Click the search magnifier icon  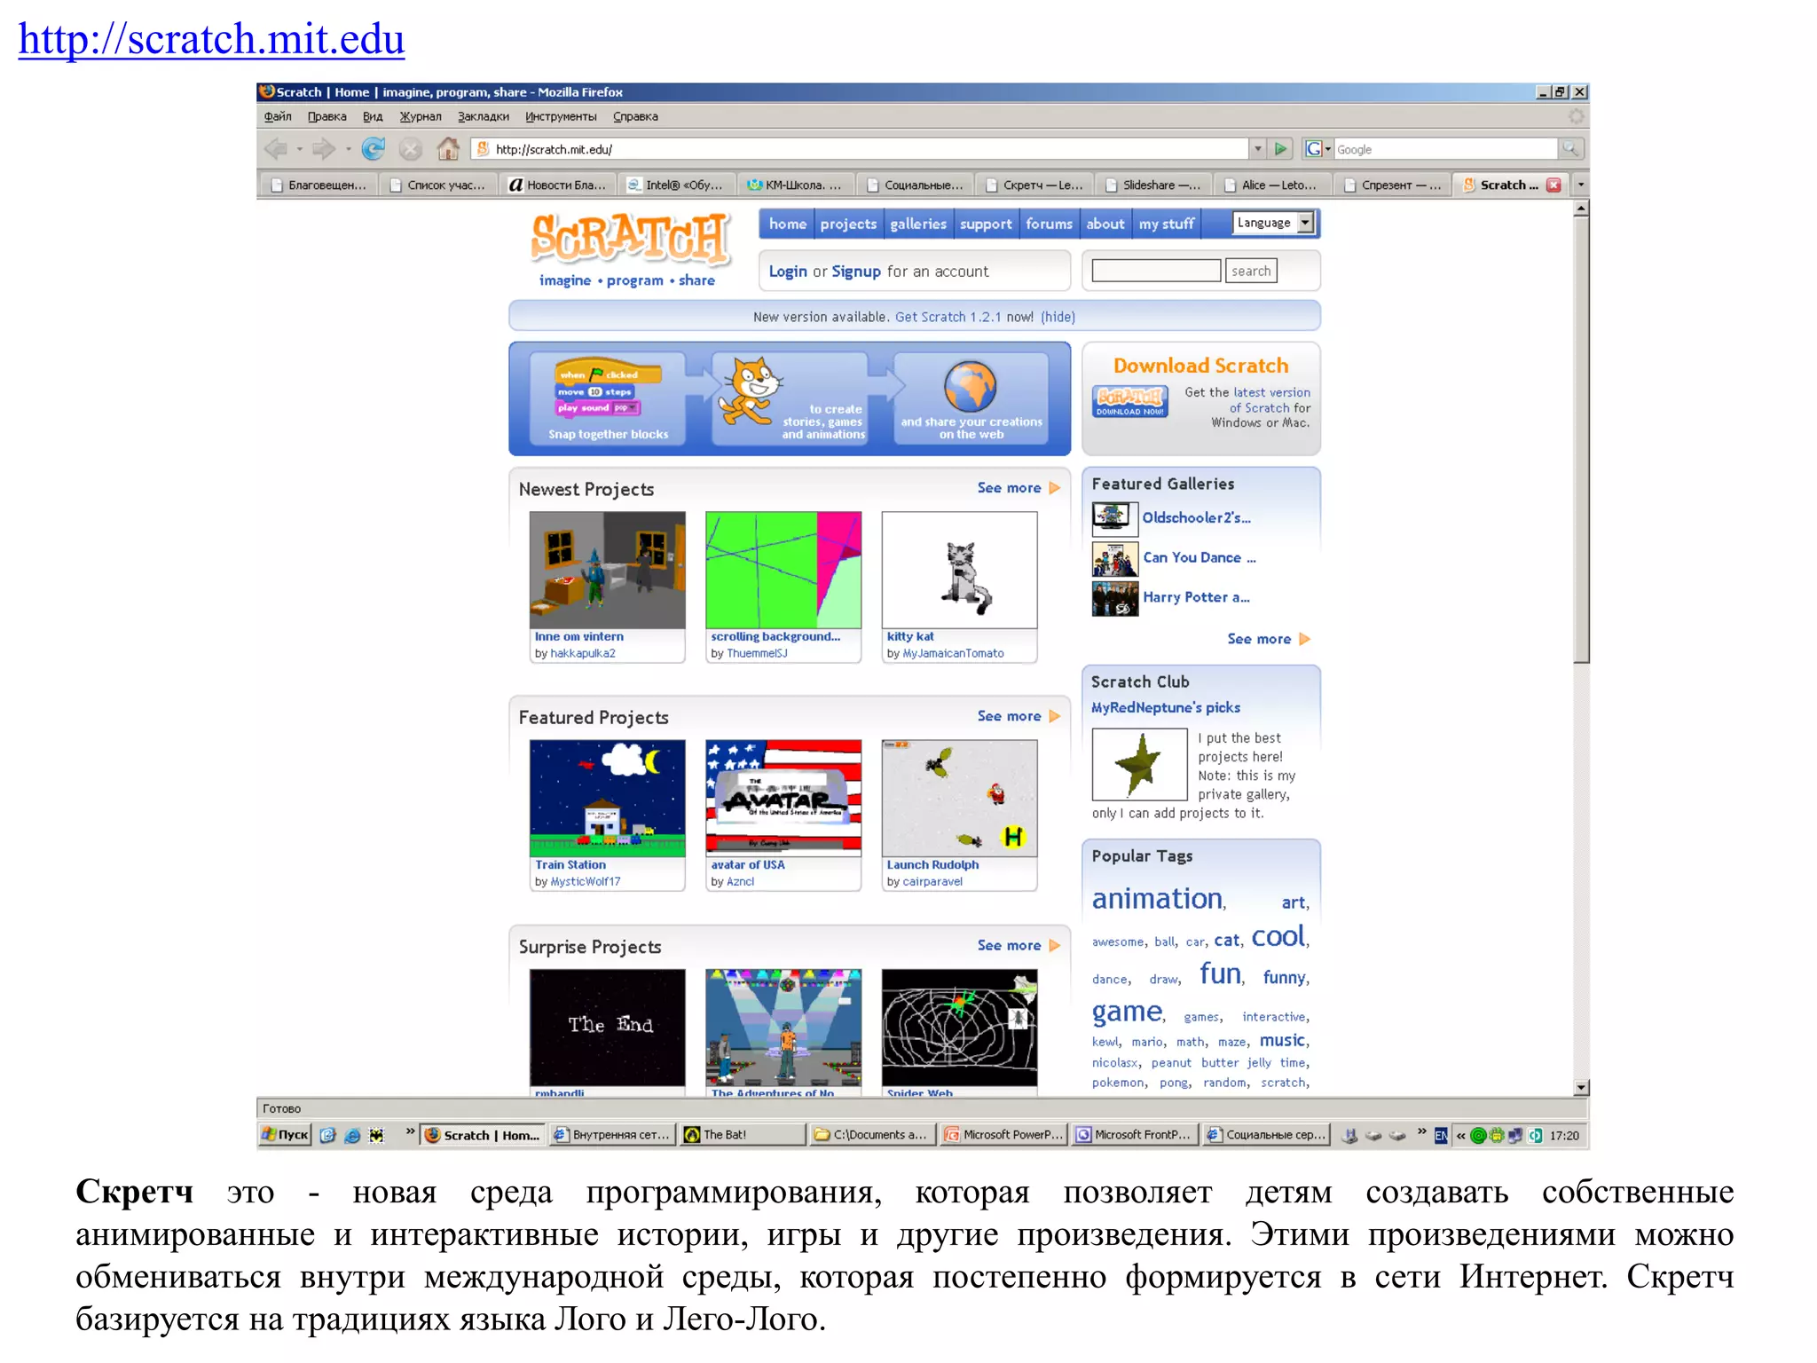(1569, 149)
